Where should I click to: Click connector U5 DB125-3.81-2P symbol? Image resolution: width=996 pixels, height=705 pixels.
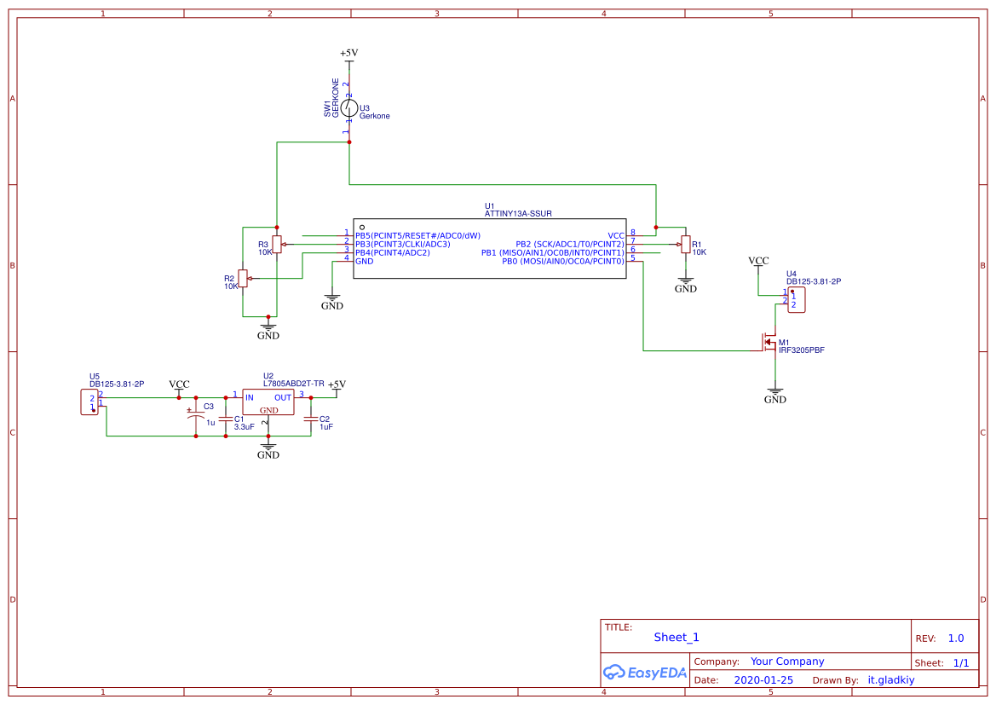[89, 401]
